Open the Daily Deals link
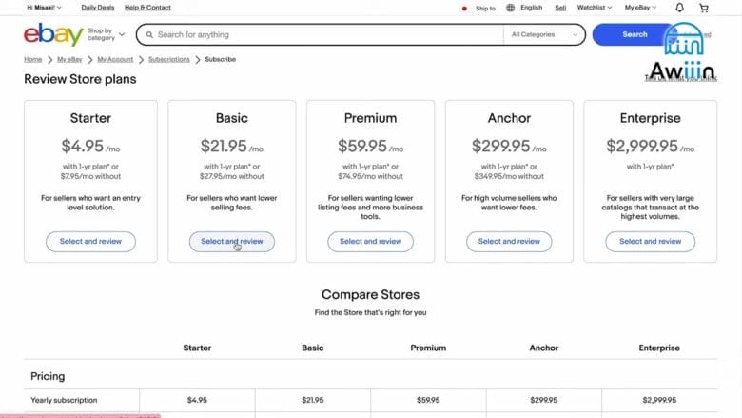The width and height of the screenshot is (742, 418). tap(98, 8)
